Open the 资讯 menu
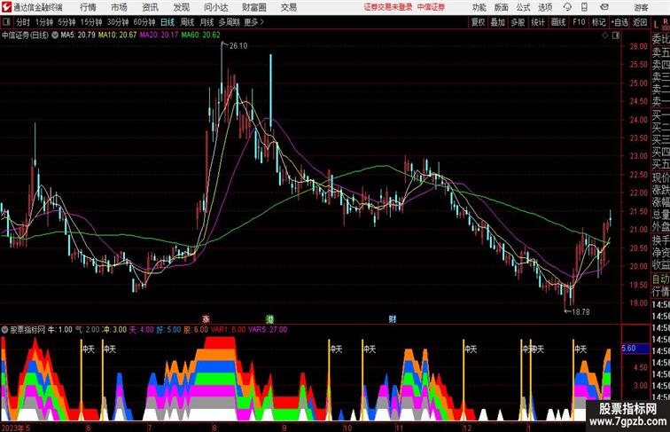The height and width of the screenshot is (432, 670). (150, 7)
